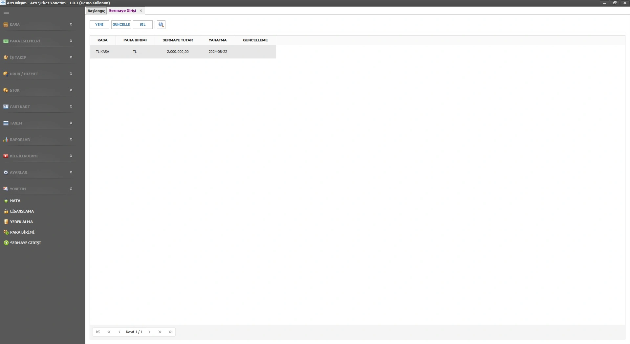Select the TL currency cell in the row
This screenshot has height=344, width=630.
point(135,52)
